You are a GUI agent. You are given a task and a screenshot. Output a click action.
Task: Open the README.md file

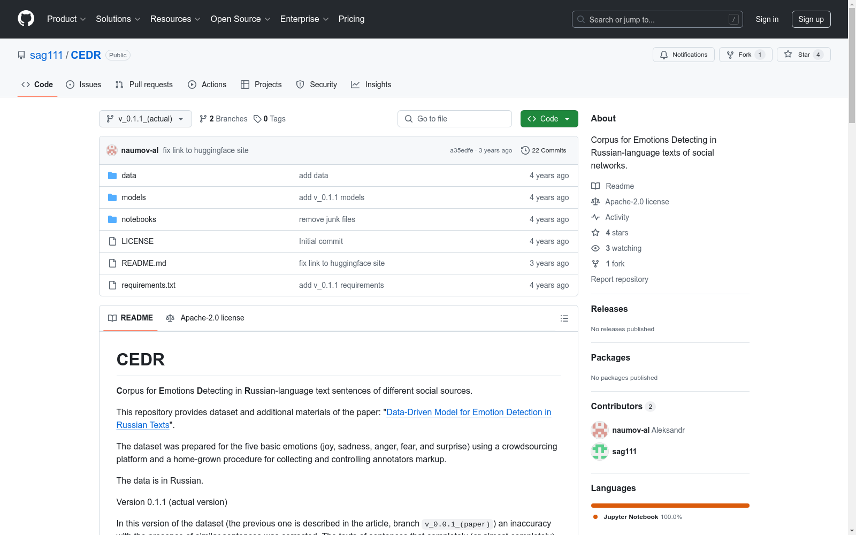coord(144,263)
